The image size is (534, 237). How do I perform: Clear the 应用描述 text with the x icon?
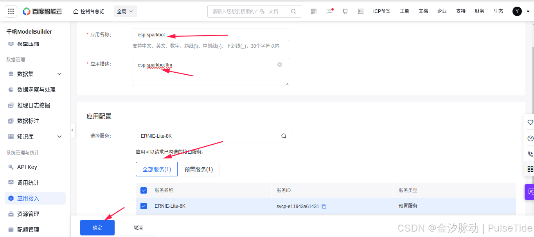(280, 65)
